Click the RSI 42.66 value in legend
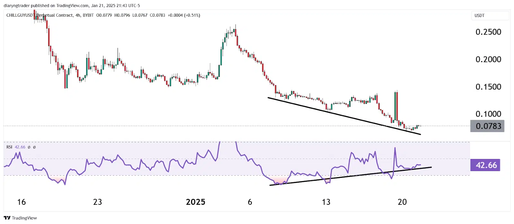Screen dimensions: 514x224 tap(20, 147)
